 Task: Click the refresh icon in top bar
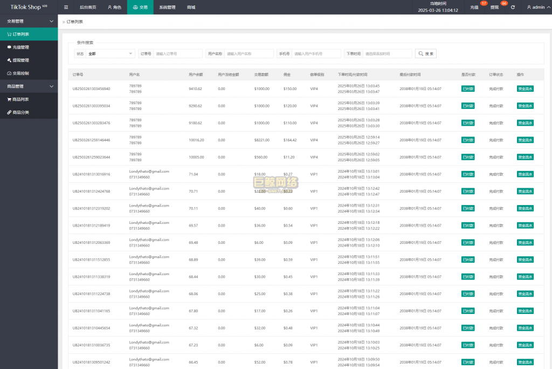513,7
